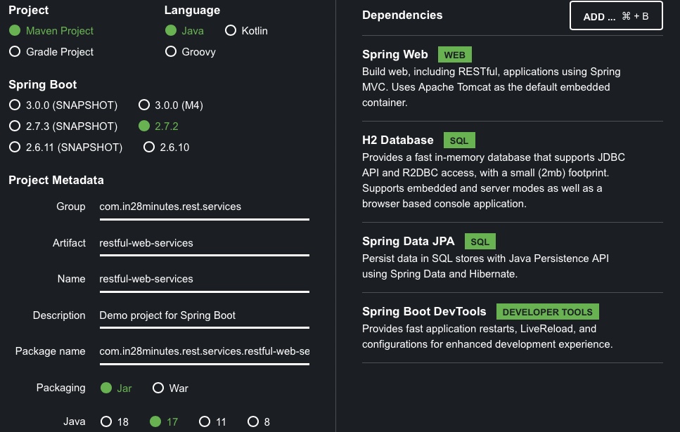Choose Spring Boot 2.6.11 (SNAPSHOT)
Viewport: 680px width, 432px height.
pos(15,147)
